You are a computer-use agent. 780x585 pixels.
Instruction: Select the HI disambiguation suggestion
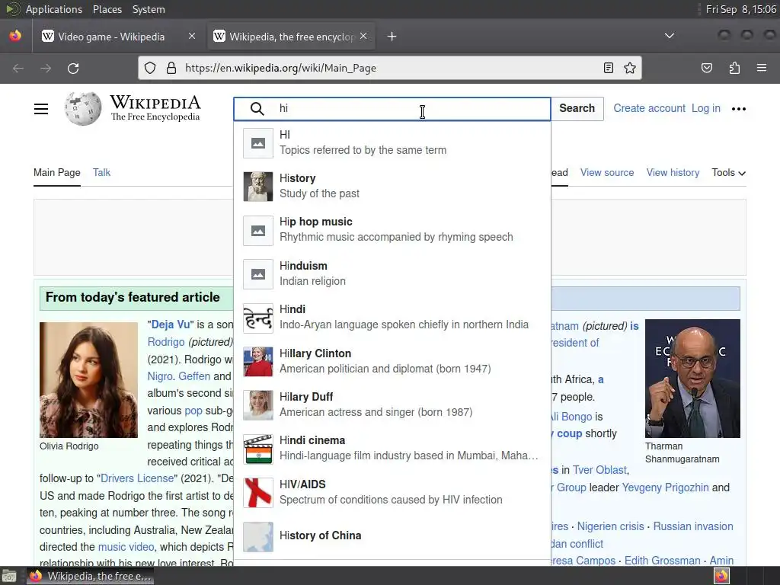point(392,142)
